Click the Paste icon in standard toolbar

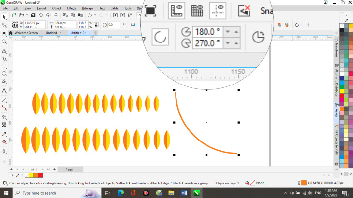(80, 15)
